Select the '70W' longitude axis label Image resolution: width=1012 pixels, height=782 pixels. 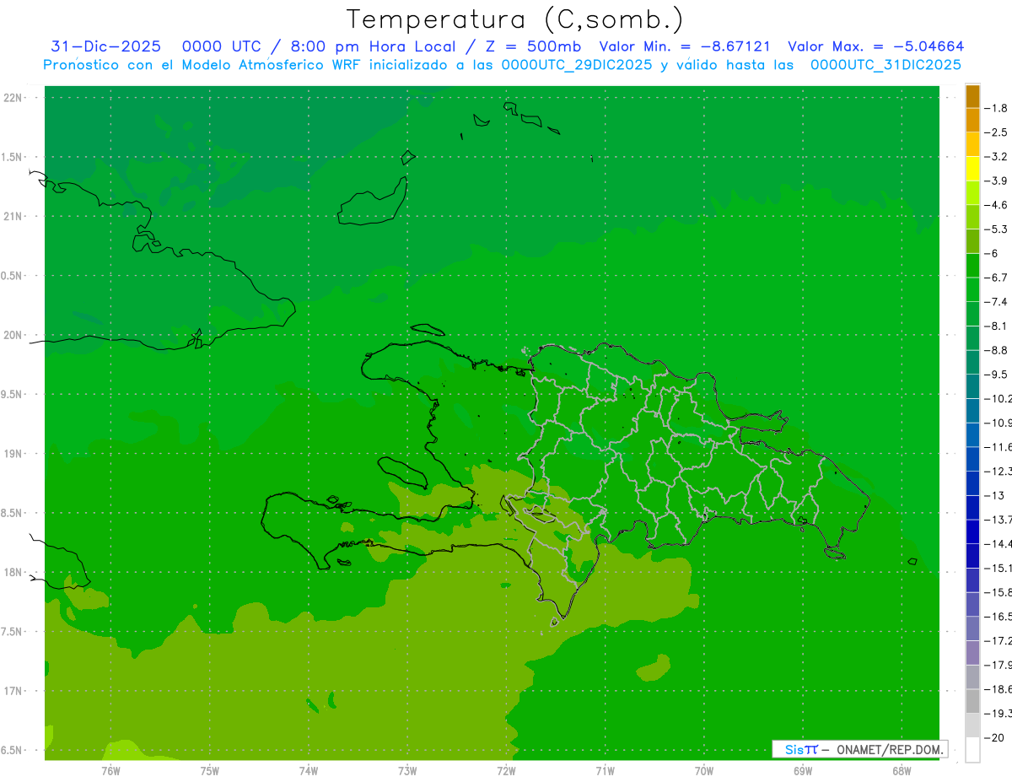tap(704, 771)
